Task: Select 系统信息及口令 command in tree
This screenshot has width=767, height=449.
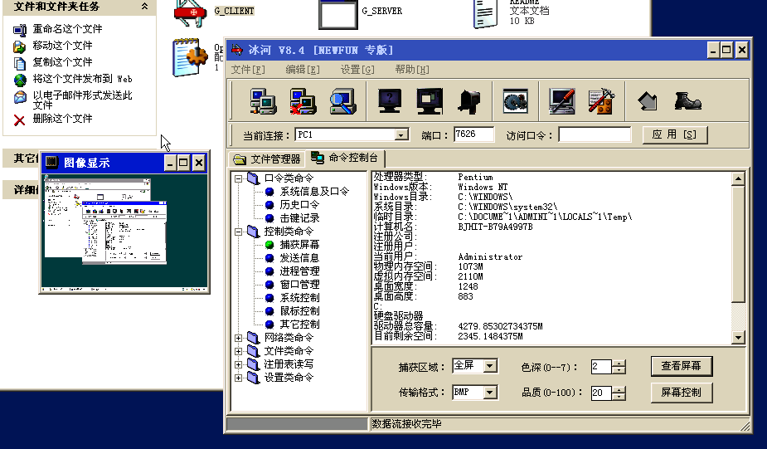Action: 314,192
